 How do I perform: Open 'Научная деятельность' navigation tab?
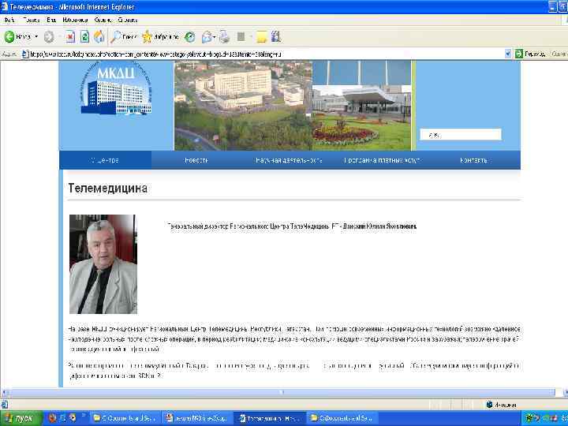(x=289, y=160)
